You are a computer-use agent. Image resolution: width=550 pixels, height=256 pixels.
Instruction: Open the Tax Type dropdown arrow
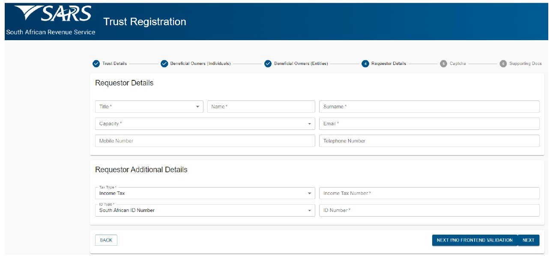(x=309, y=194)
